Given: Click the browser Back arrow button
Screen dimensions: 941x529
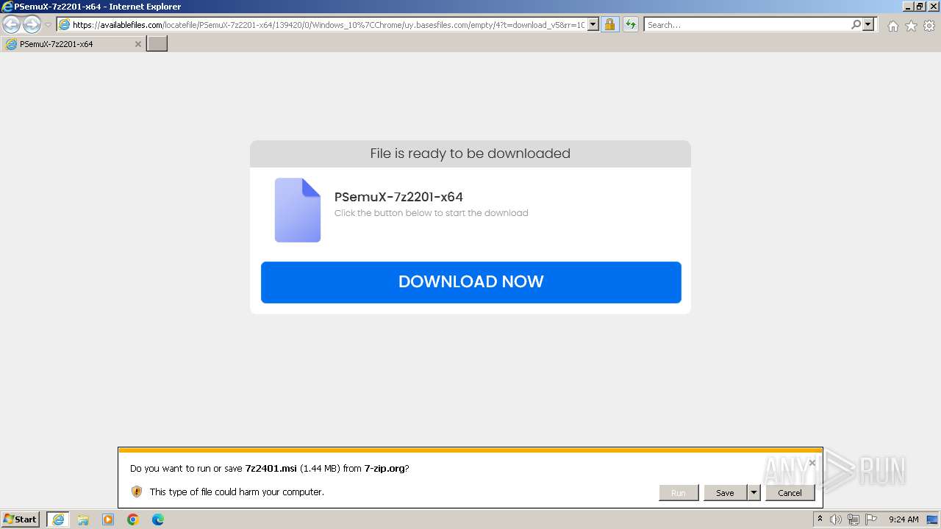Looking at the screenshot, I should 12,24.
